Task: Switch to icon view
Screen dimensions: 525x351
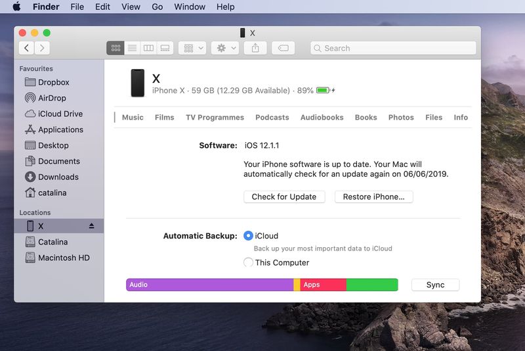Action: click(x=115, y=48)
